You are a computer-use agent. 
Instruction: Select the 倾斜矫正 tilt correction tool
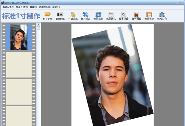(x=85, y=16)
